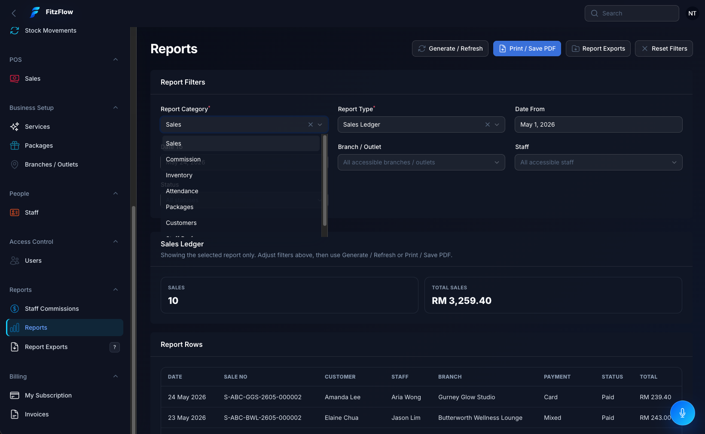705x434 pixels.
Task: Activate the blue microphone button
Action: 682,413
